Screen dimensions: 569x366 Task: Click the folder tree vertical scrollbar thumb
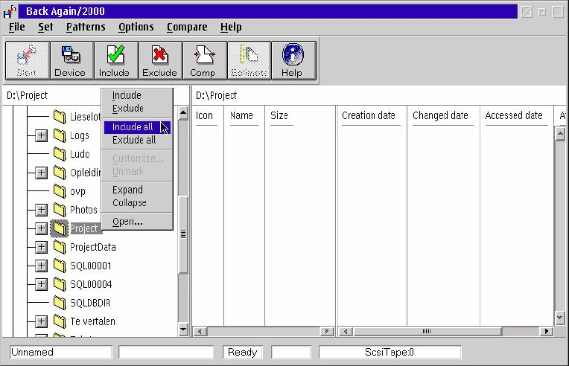pos(183,234)
